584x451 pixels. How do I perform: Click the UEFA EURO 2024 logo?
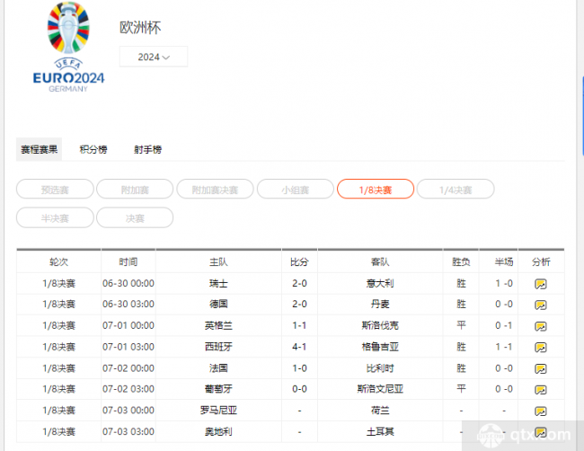click(x=68, y=48)
